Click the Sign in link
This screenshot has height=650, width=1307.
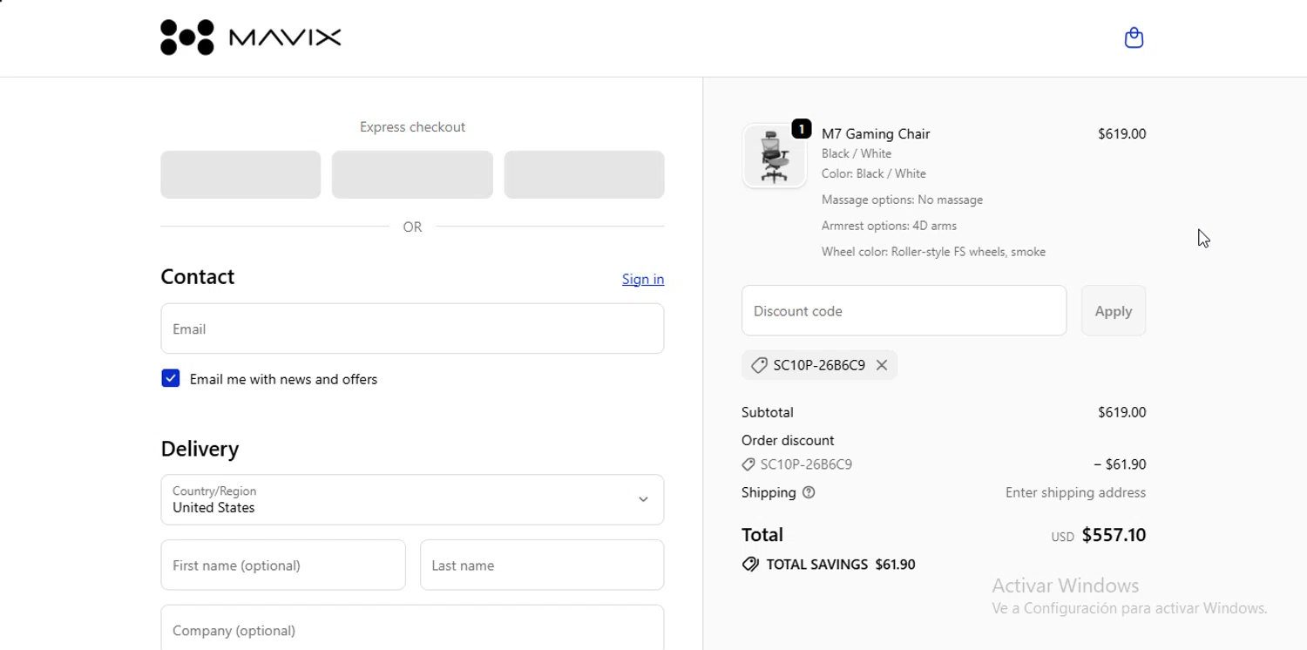click(x=643, y=279)
